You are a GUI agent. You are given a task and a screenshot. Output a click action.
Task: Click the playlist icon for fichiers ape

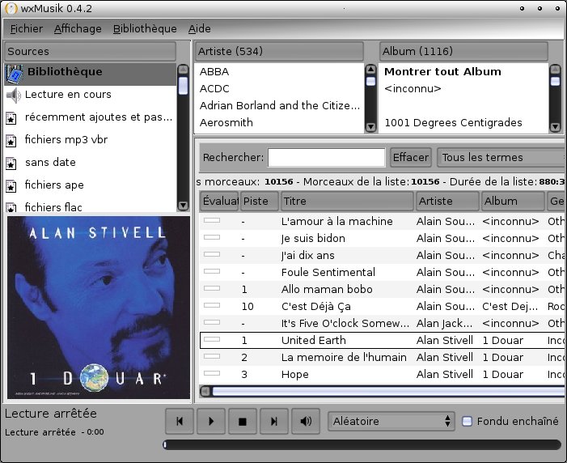tap(11, 185)
